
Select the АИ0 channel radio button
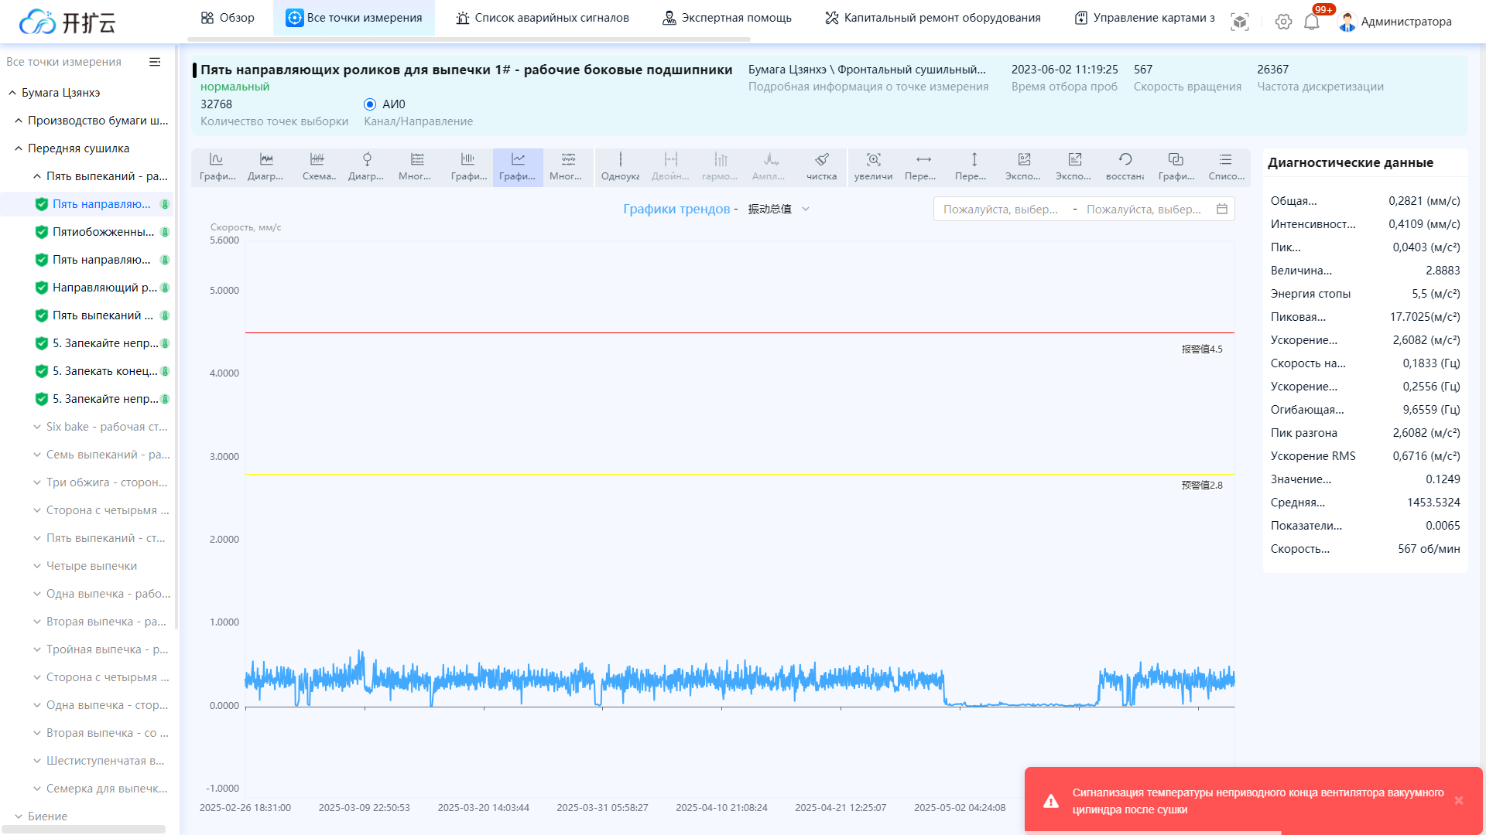pos(370,104)
